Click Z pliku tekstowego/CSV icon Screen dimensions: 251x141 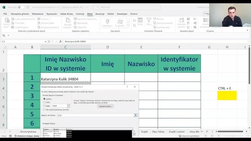pos(13,19)
